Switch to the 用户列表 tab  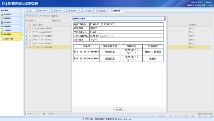pyautogui.click(x=42, y=11)
